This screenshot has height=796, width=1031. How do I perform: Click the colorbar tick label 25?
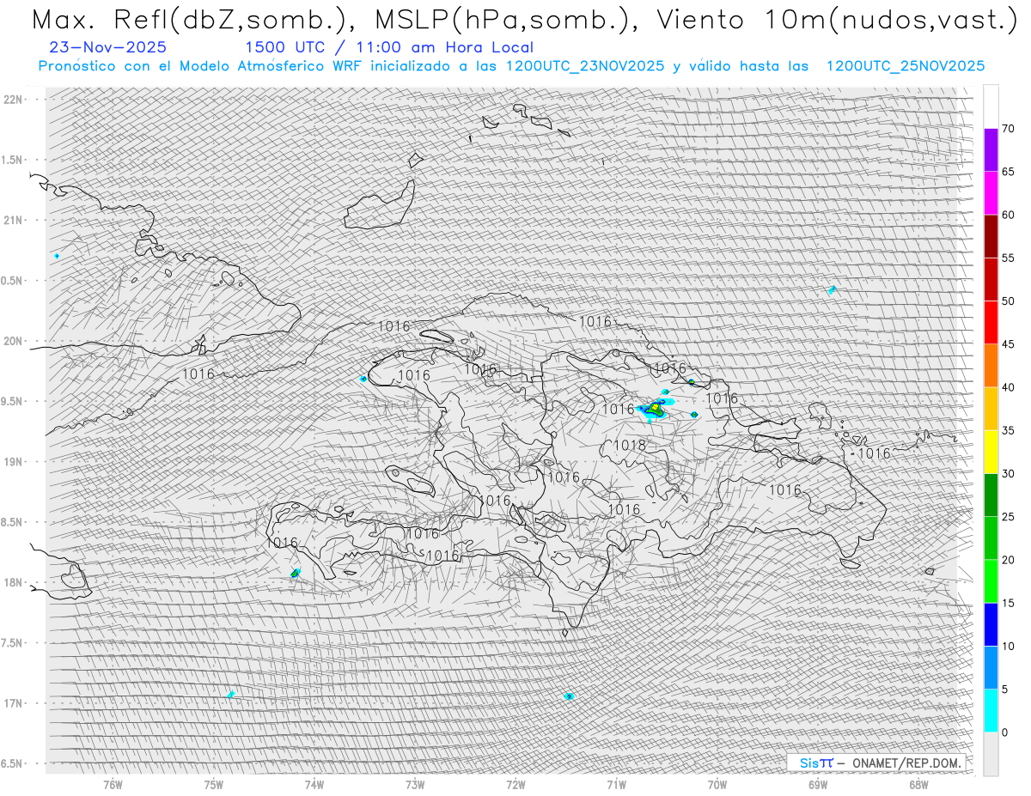pos(1008,517)
